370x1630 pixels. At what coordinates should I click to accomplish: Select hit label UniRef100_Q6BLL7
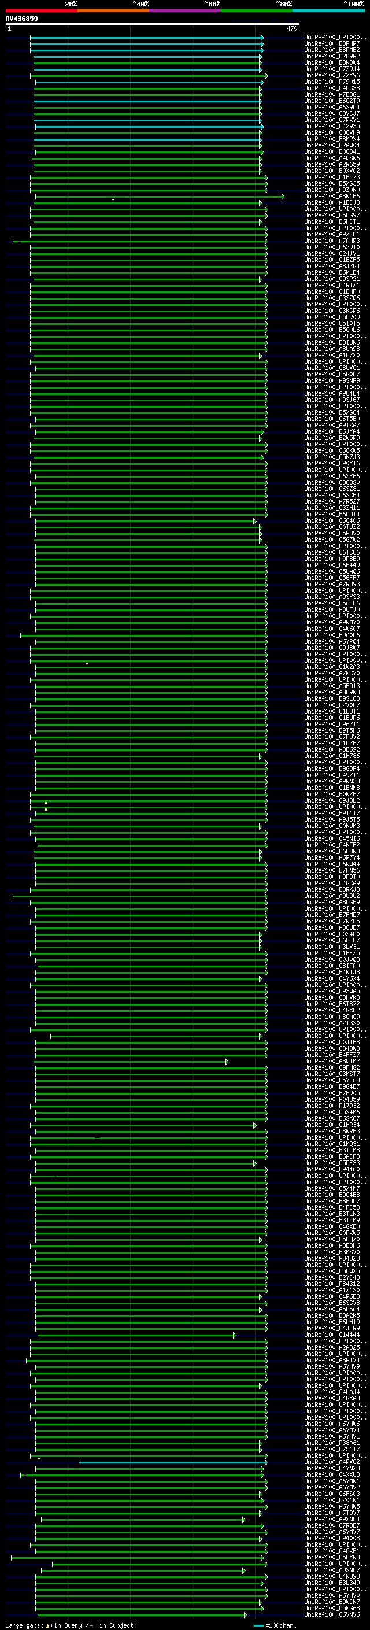332,940
